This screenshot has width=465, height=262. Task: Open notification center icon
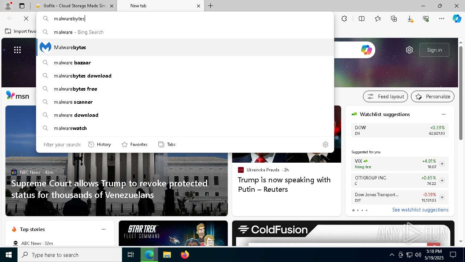pyautogui.click(x=453, y=255)
